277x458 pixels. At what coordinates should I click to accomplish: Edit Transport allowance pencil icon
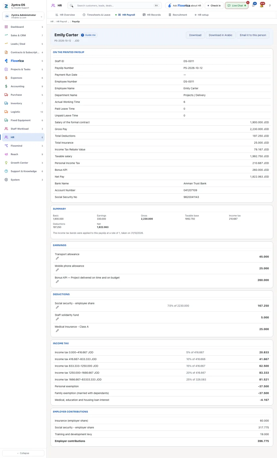click(57, 258)
